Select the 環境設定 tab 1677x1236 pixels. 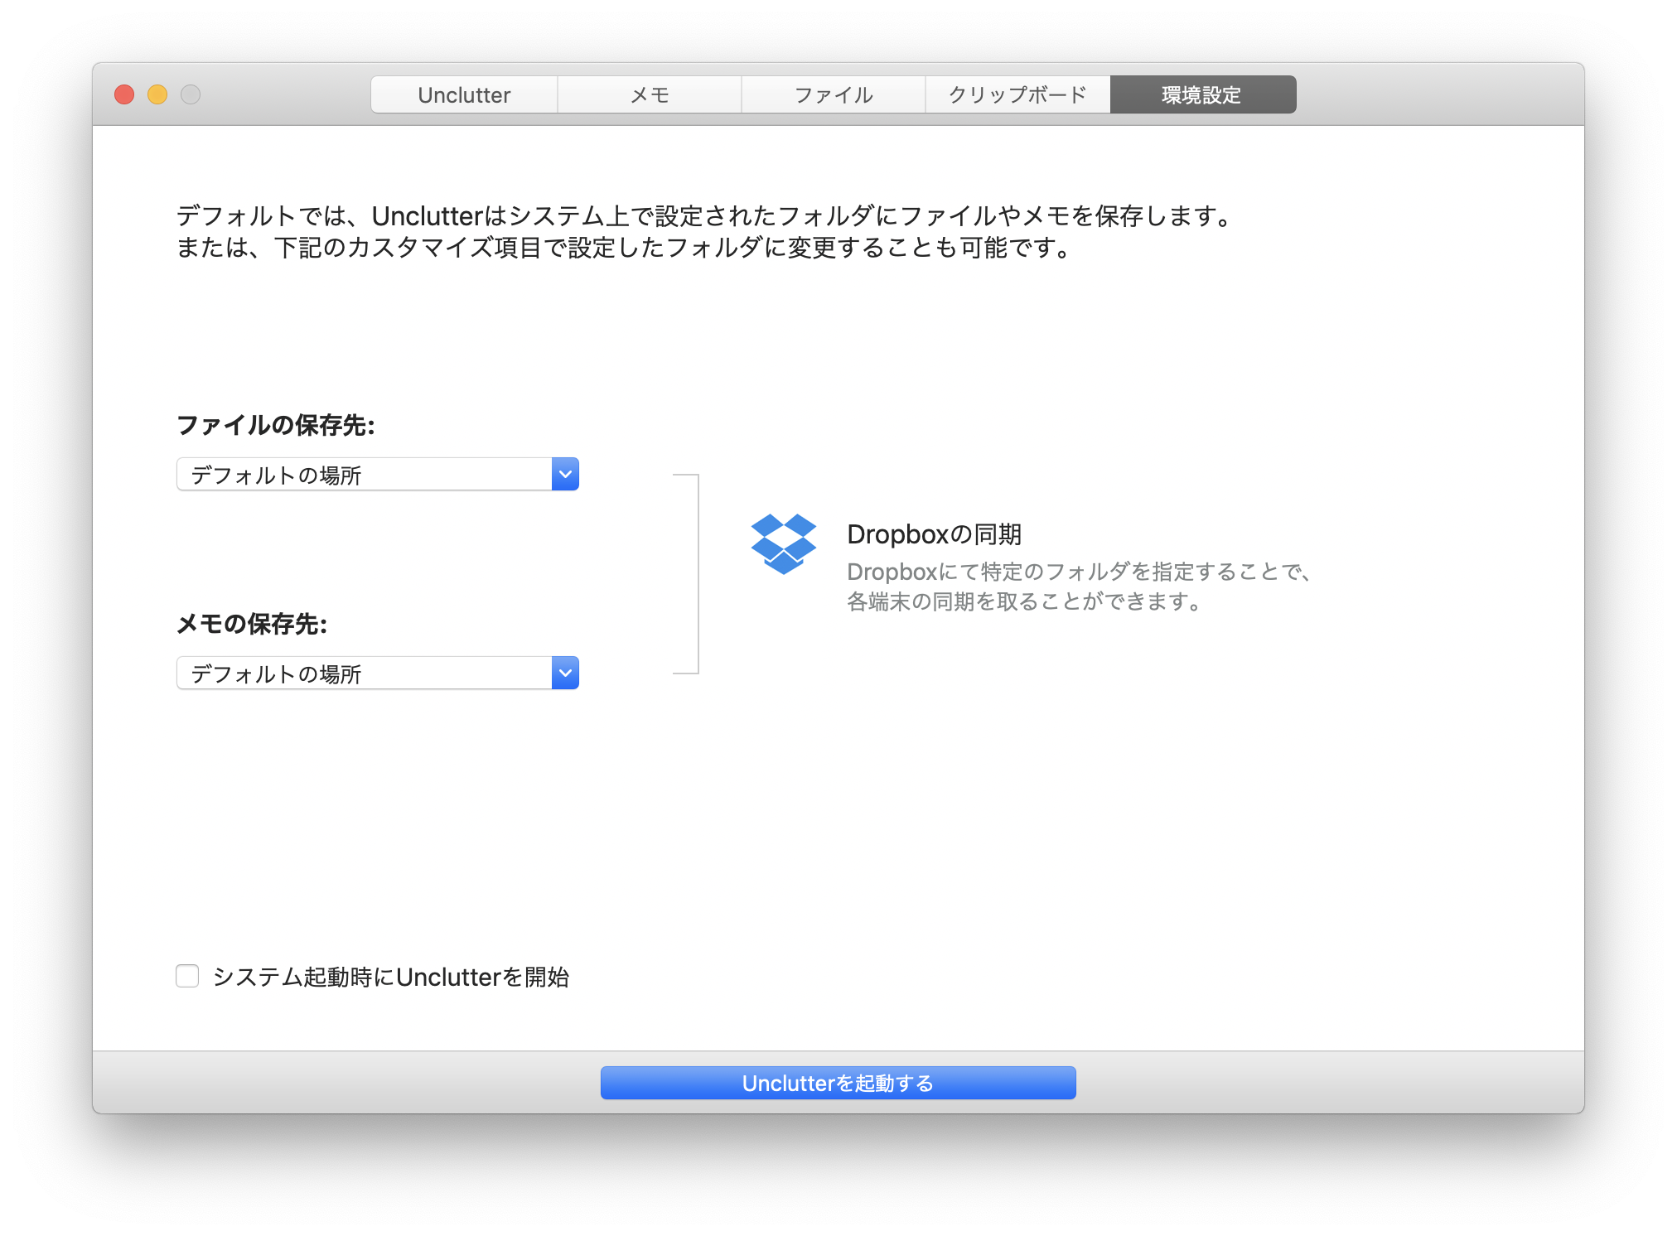point(1202,95)
